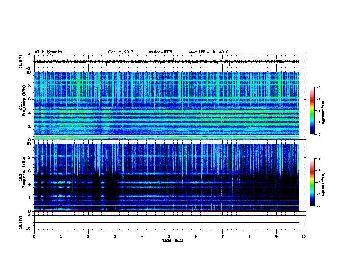Click time axis tick label "9"
The height and width of the screenshot is (265, 342).
[276, 236]
